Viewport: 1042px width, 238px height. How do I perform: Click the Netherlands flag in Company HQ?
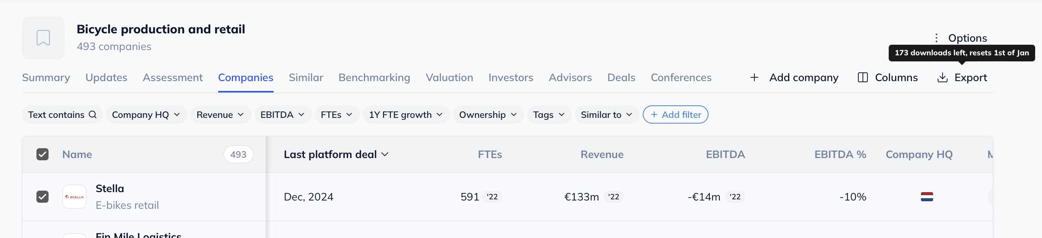point(927,197)
